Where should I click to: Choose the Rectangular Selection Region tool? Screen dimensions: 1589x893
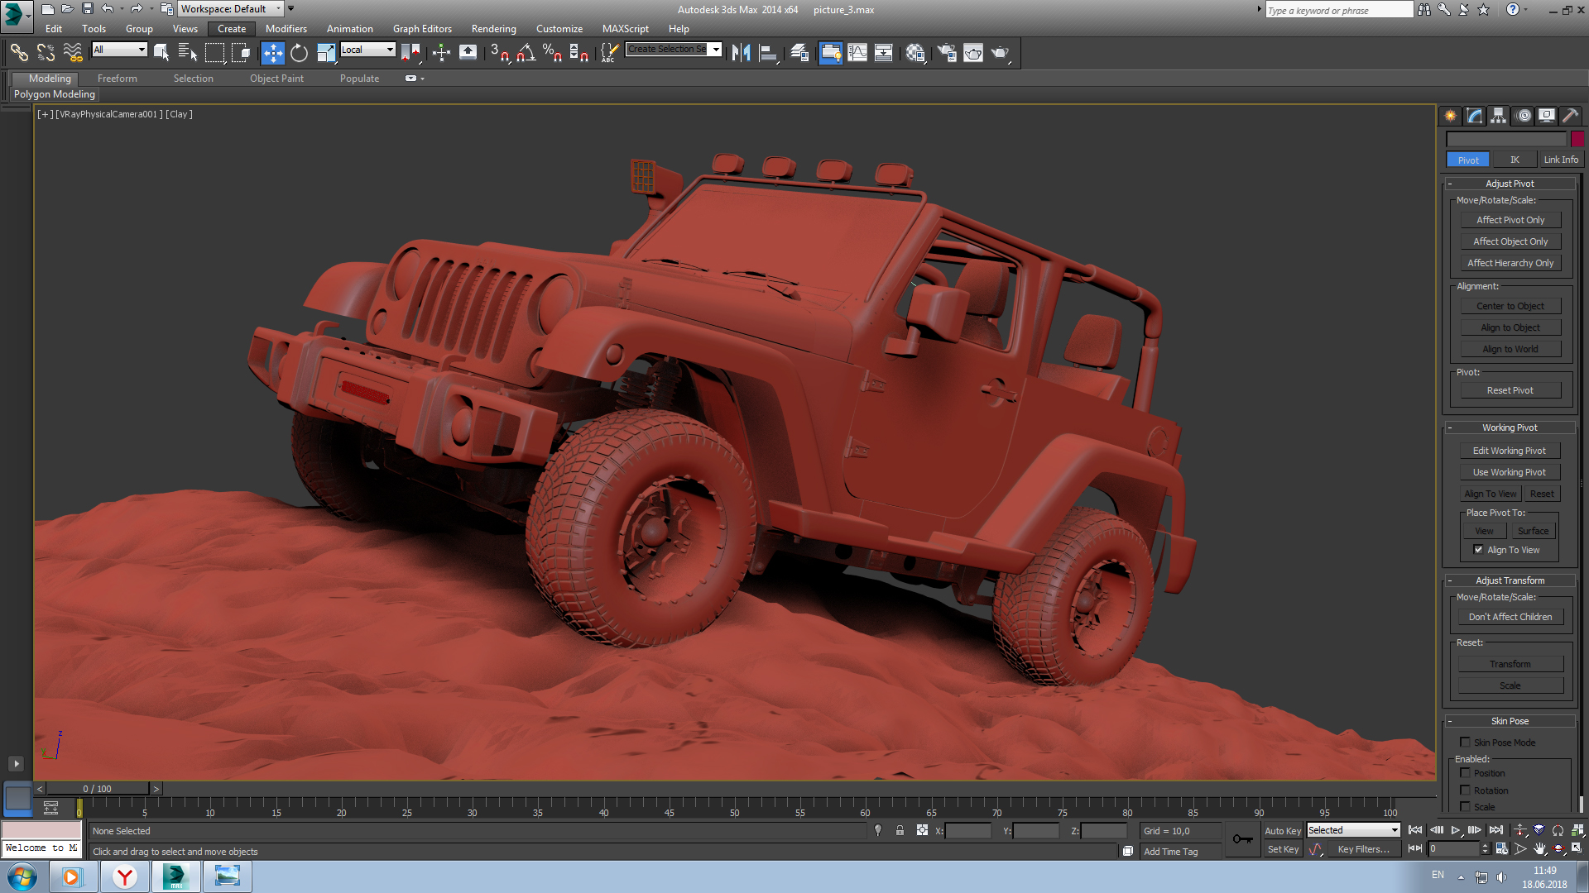pyautogui.click(x=214, y=53)
